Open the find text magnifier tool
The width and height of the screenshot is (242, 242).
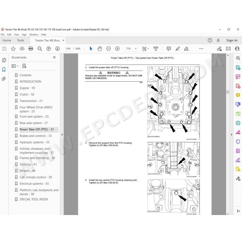coord(40,49)
